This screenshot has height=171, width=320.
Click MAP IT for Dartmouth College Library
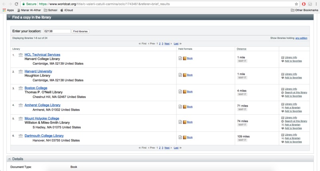(242, 140)
